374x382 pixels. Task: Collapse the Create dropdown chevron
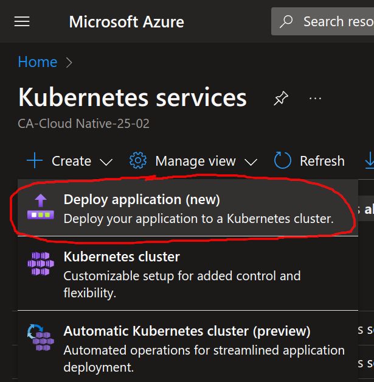click(106, 162)
